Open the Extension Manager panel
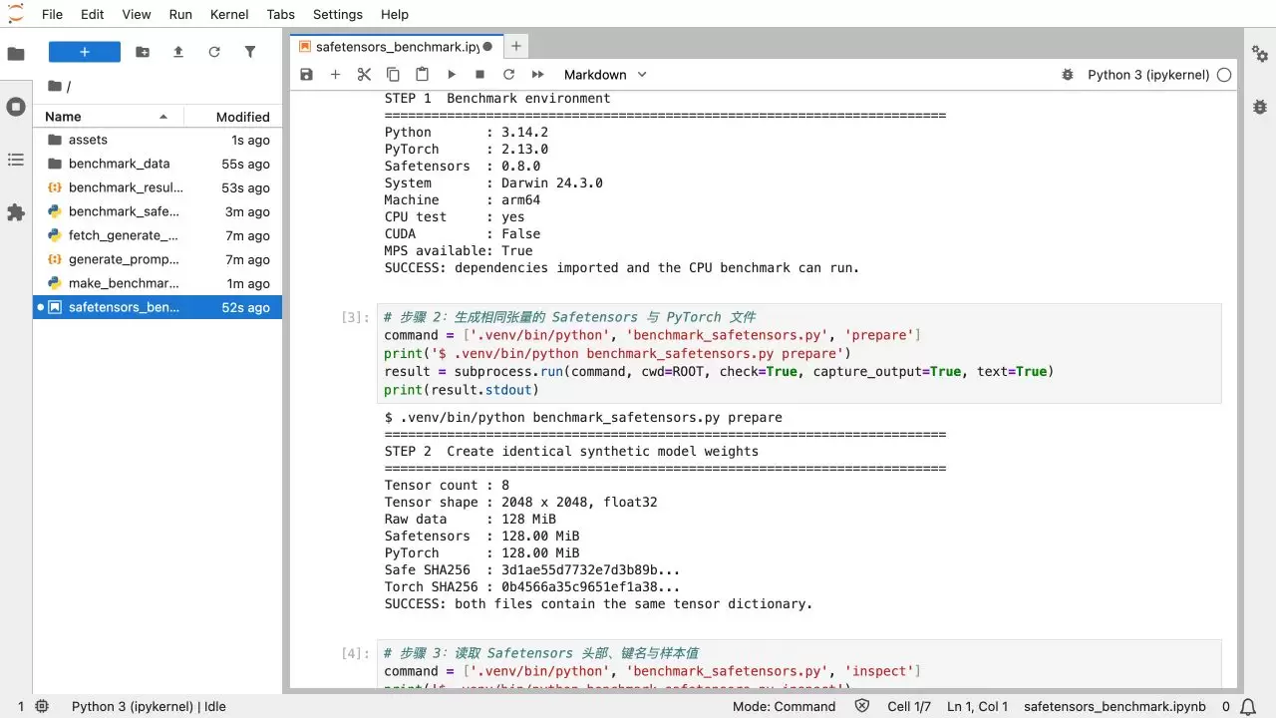The width and height of the screenshot is (1276, 718). pyautogui.click(x=16, y=212)
